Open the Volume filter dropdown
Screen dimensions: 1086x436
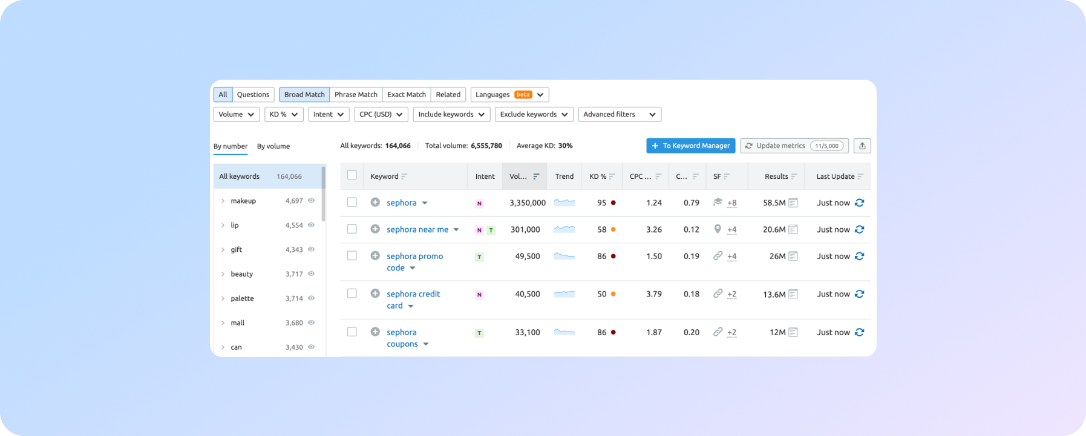click(x=237, y=114)
